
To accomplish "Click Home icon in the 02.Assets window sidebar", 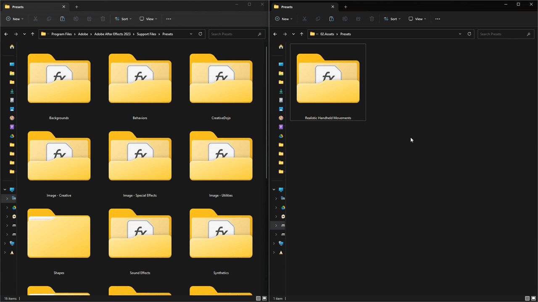I will (x=281, y=47).
